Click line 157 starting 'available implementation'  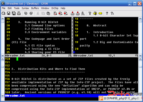[x=75, y=82]
